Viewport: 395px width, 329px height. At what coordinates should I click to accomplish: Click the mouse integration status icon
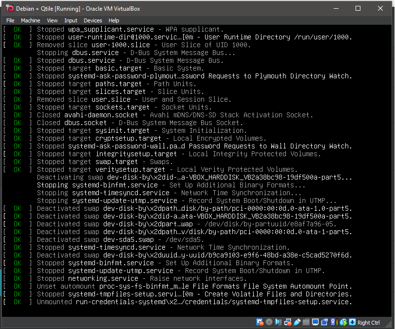point(343,322)
